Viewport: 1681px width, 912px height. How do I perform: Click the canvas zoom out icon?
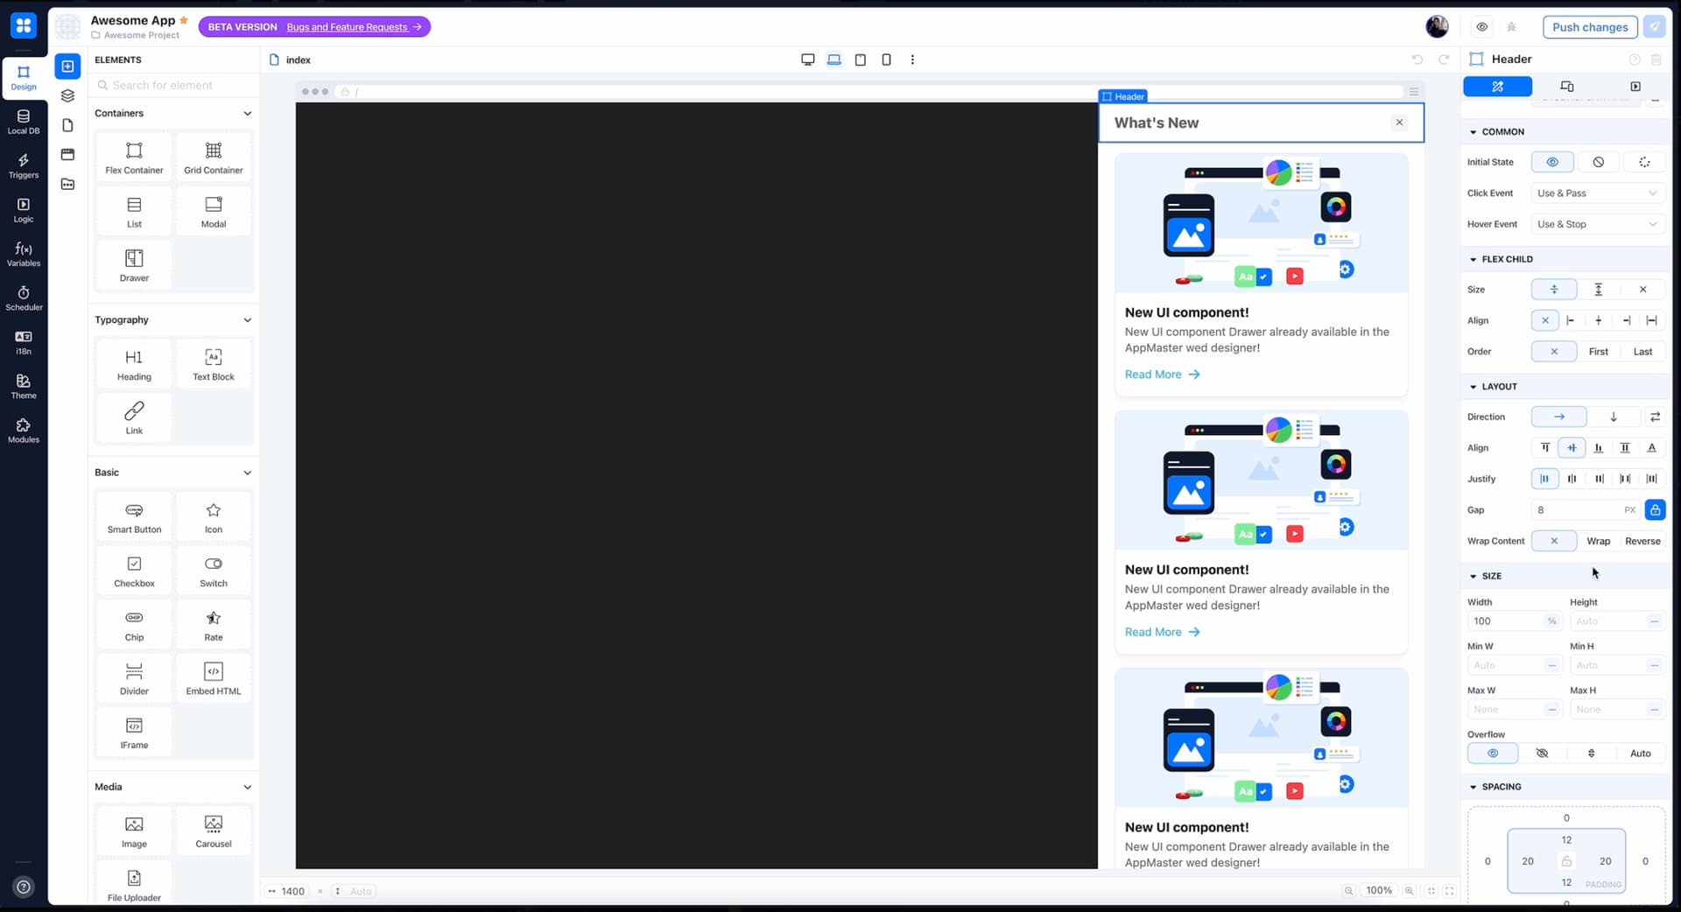click(x=1348, y=891)
